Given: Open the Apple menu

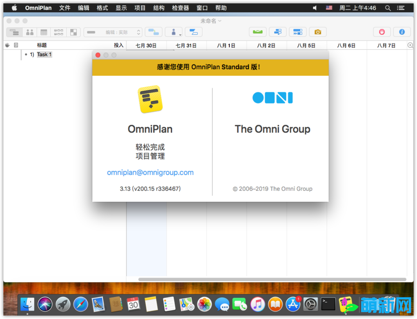Looking at the screenshot, I should pyautogui.click(x=14, y=8).
